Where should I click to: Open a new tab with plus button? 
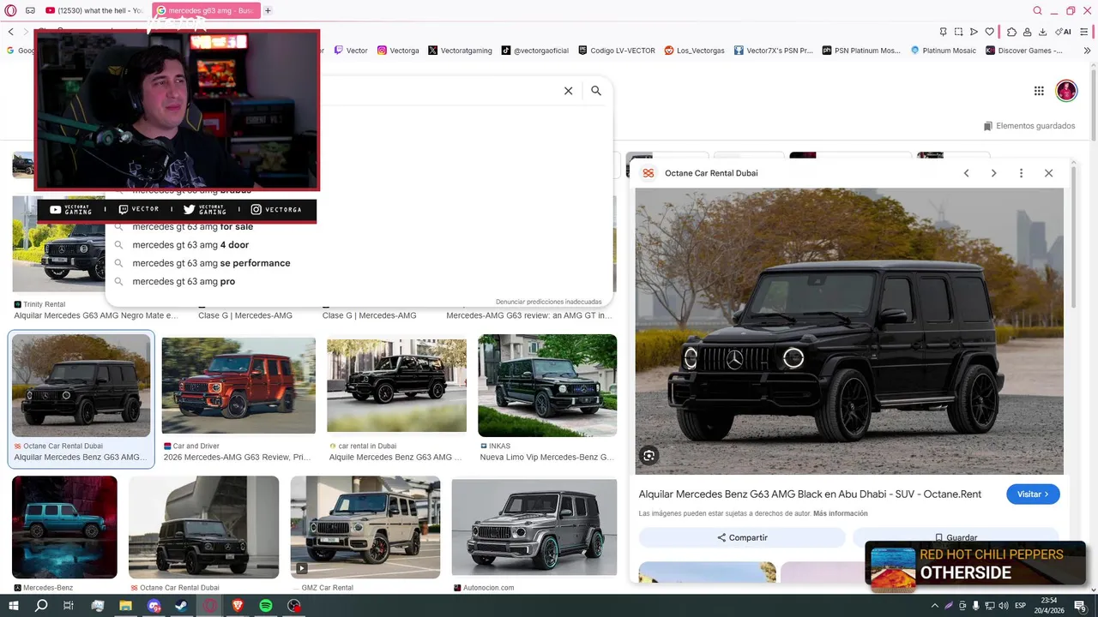(268, 10)
